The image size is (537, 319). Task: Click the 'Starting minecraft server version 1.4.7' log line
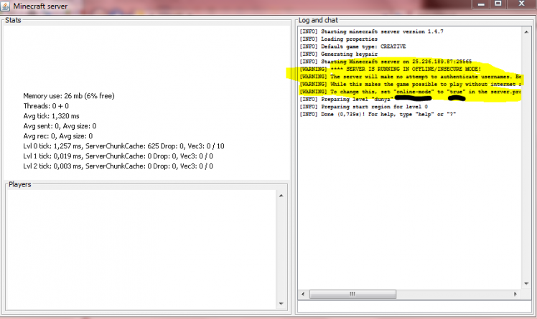(x=372, y=32)
